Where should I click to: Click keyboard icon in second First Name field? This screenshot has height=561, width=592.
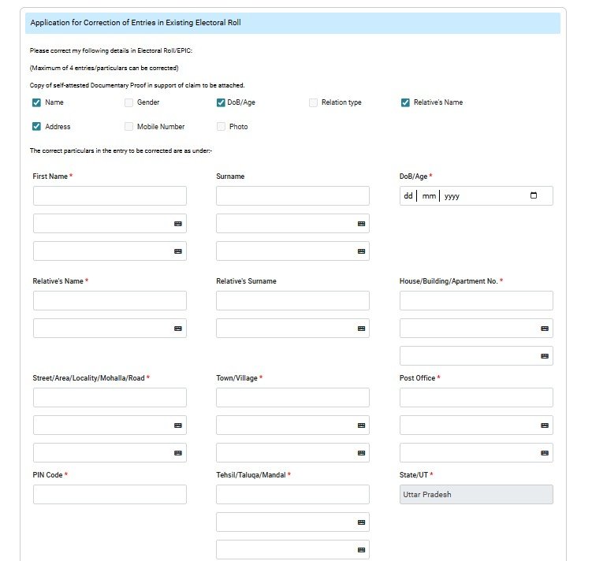177,224
